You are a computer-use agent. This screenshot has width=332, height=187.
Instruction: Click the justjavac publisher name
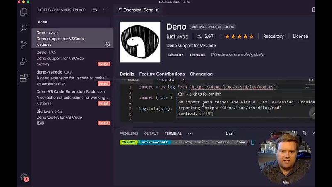[x=177, y=37]
